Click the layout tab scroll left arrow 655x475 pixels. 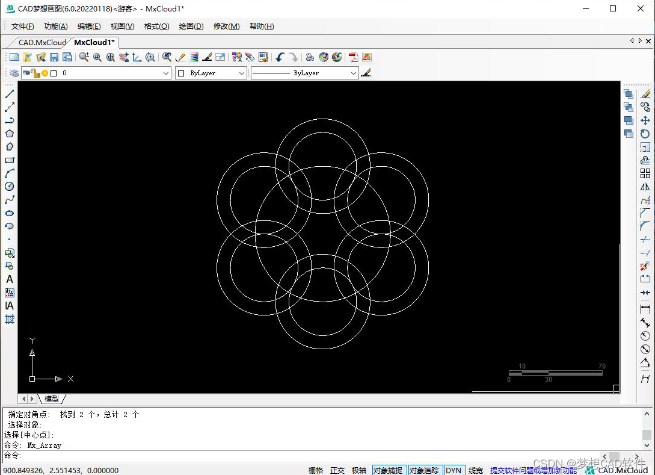pos(24,399)
